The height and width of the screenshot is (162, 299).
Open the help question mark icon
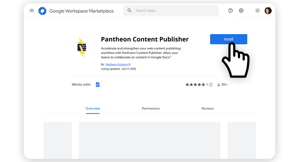(x=230, y=11)
